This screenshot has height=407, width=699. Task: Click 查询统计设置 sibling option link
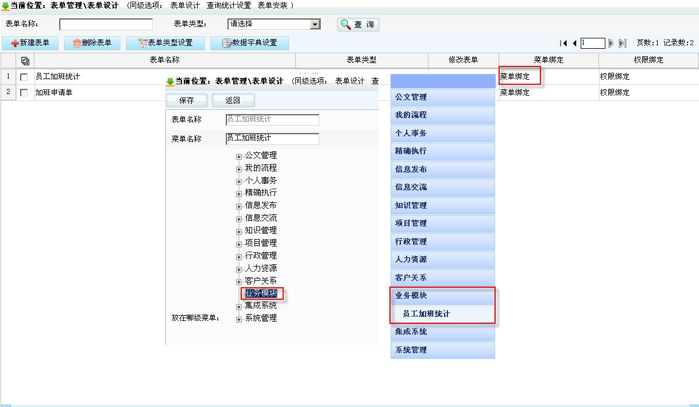tap(229, 5)
